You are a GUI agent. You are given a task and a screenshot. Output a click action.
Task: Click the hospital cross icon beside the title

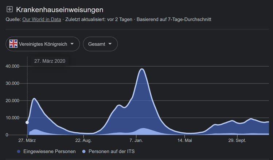(10, 9)
